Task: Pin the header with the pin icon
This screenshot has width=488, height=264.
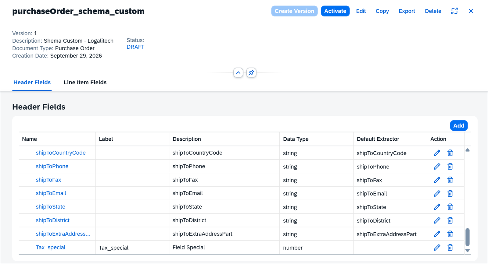Action: click(251, 72)
